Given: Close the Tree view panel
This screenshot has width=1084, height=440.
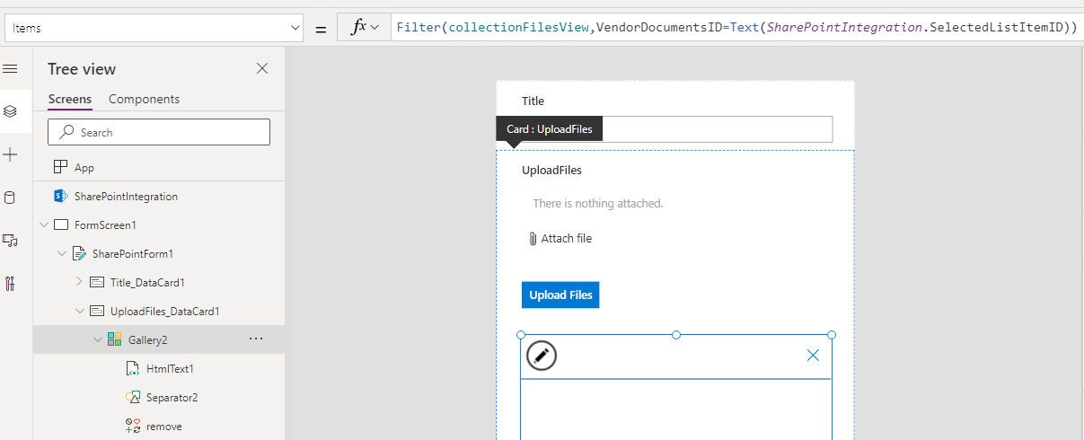Looking at the screenshot, I should 262,69.
